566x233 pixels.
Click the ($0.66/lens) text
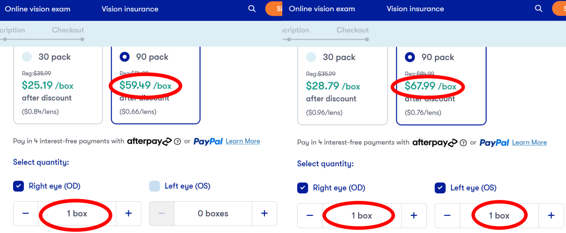click(x=138, y=111)
